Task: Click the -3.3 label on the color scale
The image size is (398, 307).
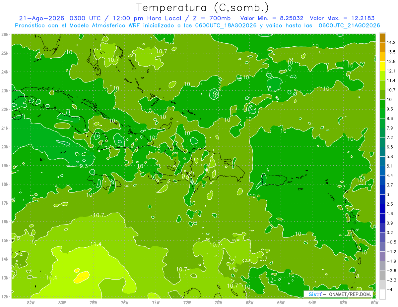Action: coord(392,280)
